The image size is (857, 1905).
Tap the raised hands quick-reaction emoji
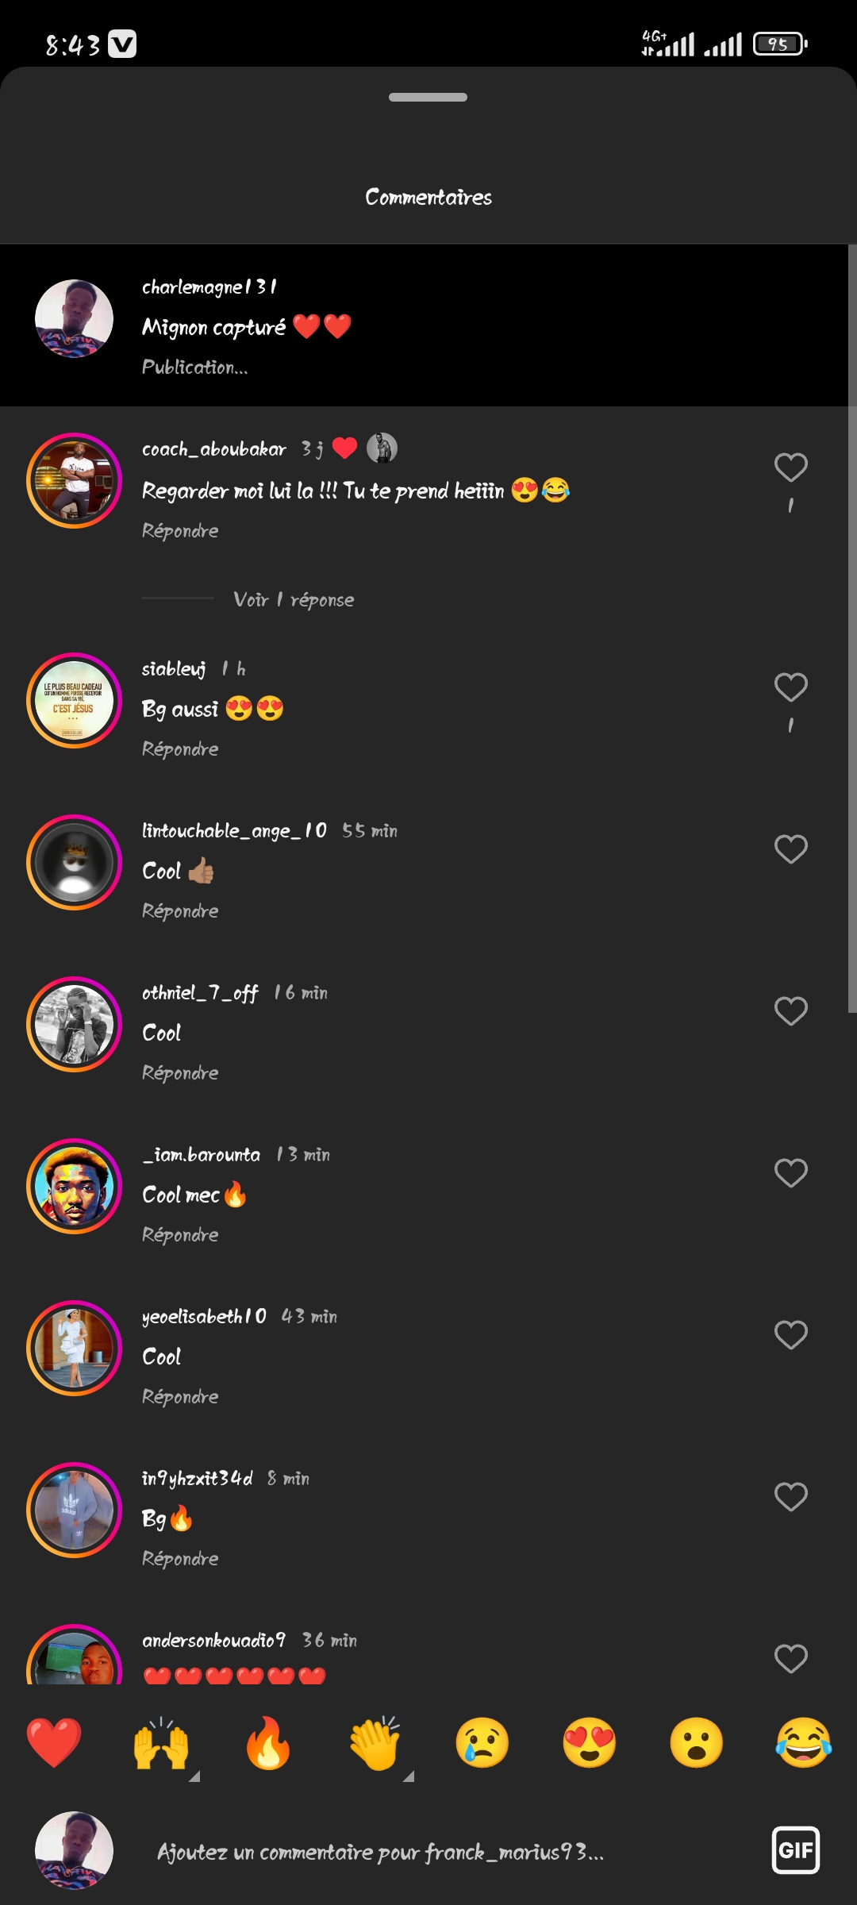click(x=161, y=1743)
